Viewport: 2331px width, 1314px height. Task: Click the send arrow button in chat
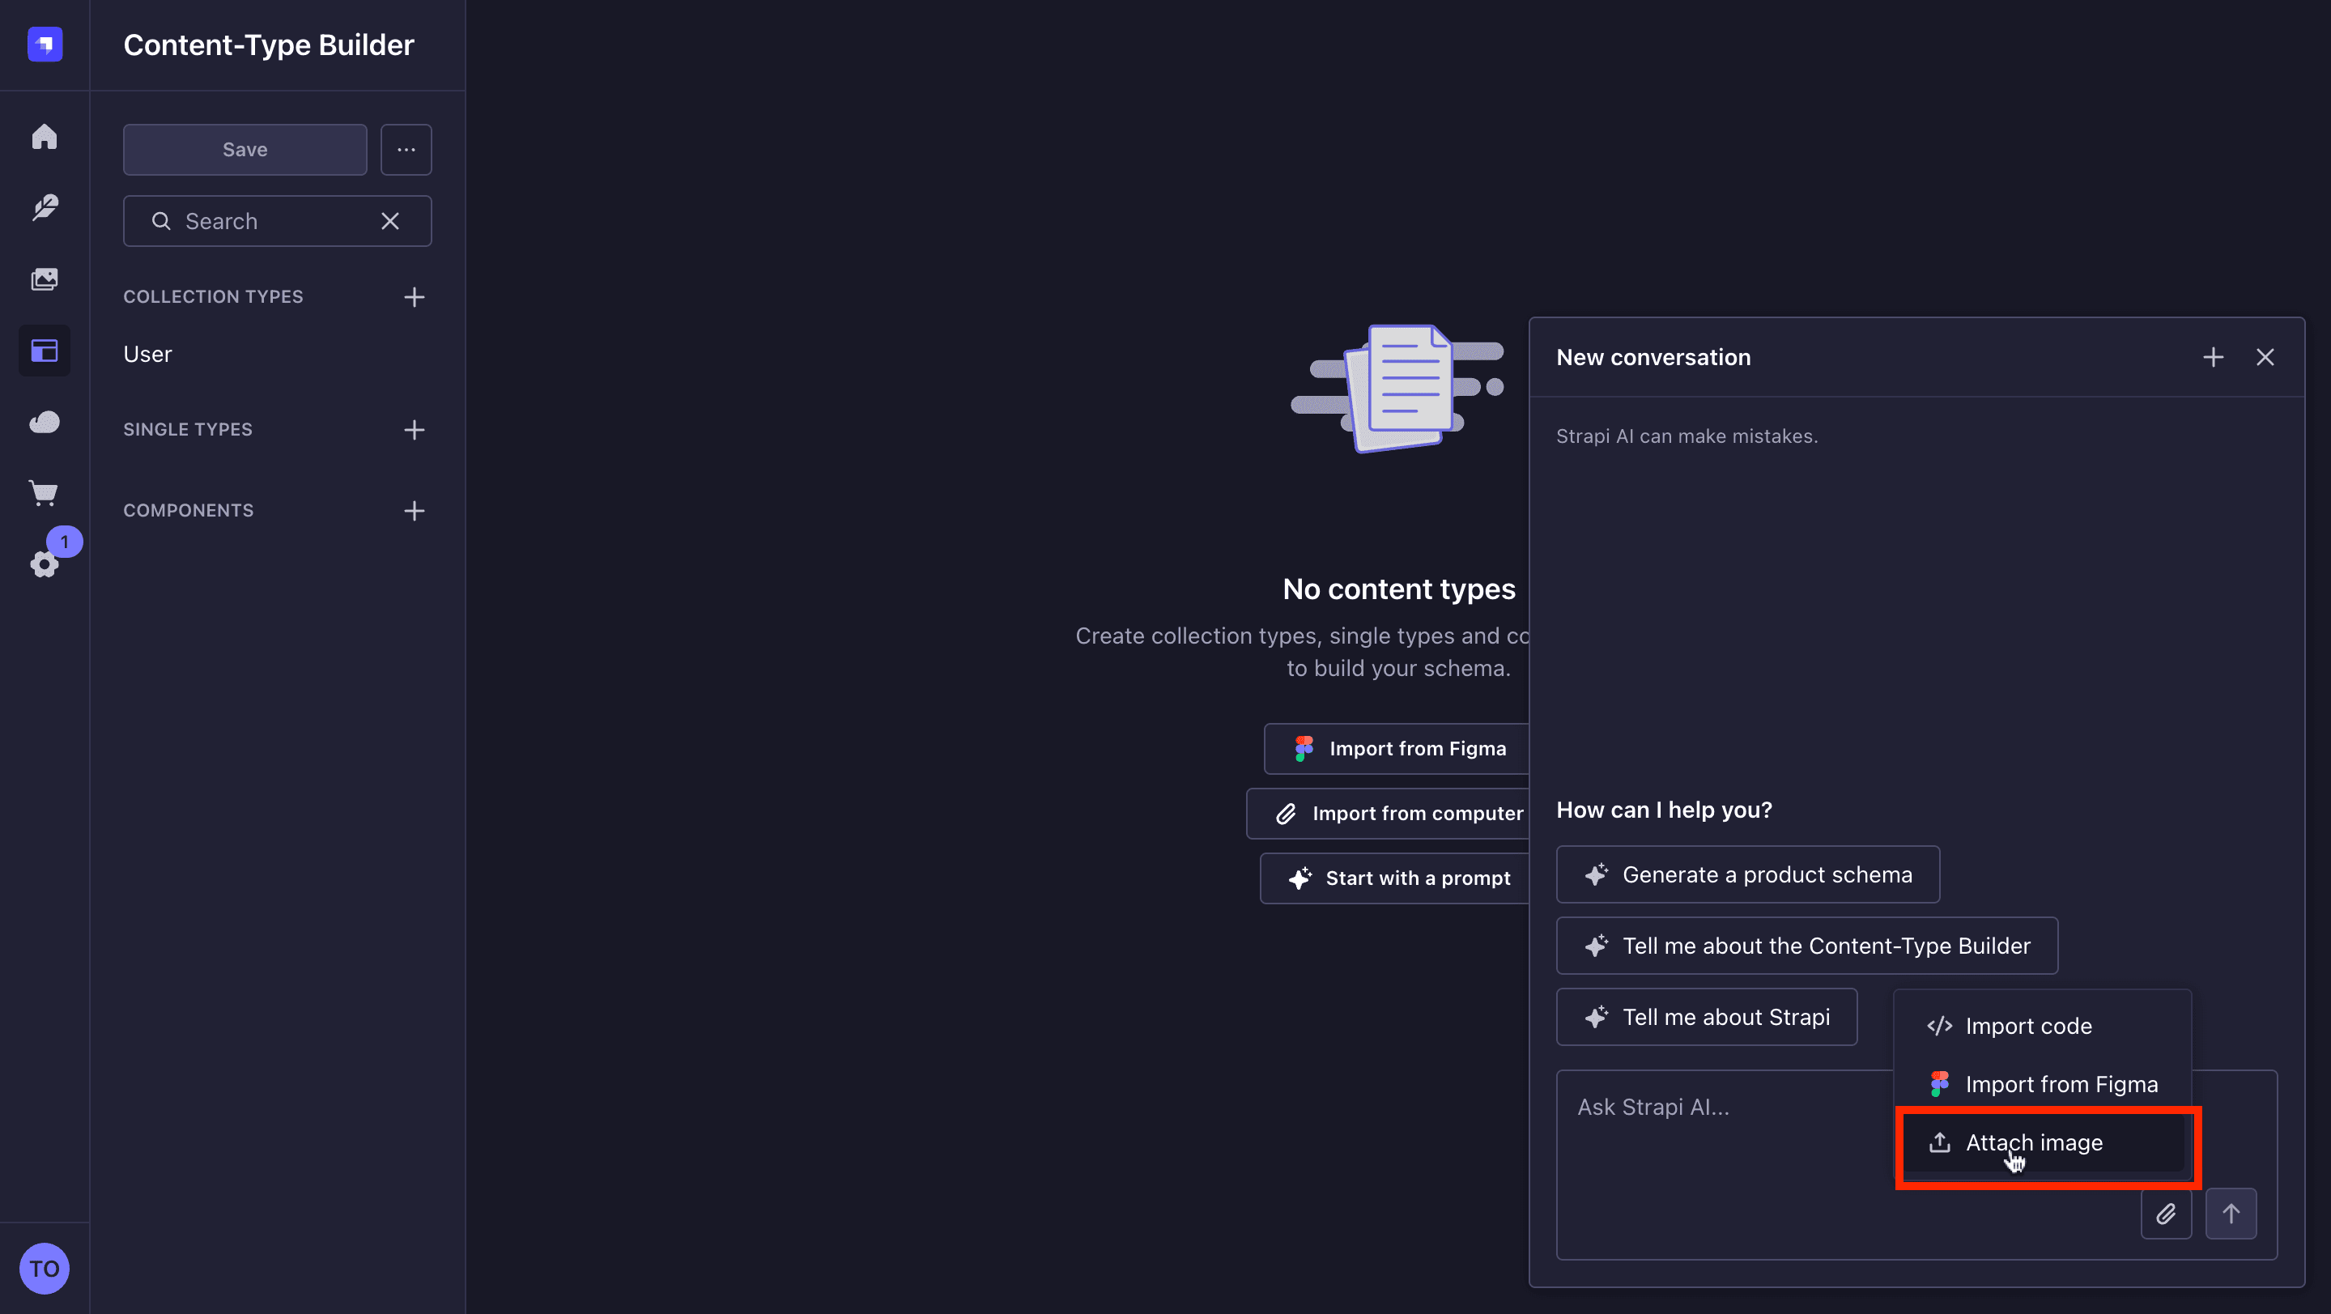[2231, 1214]
